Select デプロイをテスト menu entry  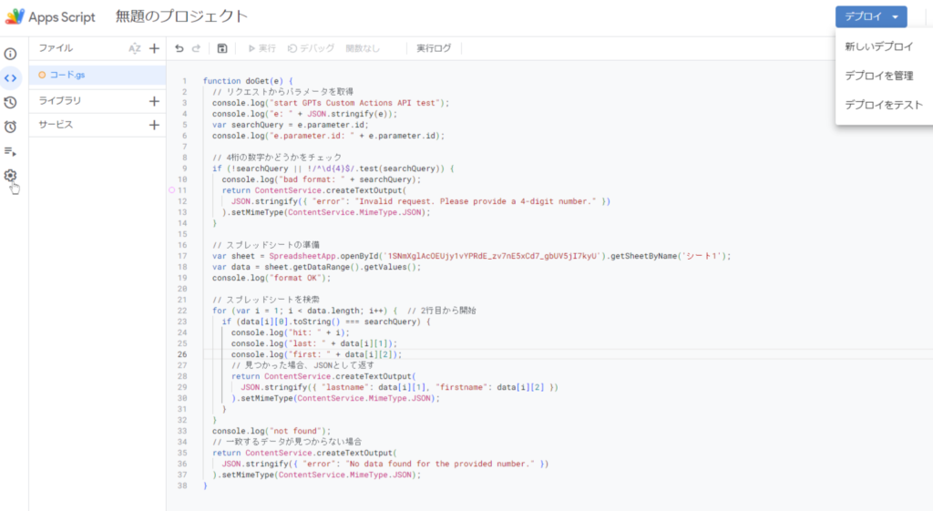point(883,105)
